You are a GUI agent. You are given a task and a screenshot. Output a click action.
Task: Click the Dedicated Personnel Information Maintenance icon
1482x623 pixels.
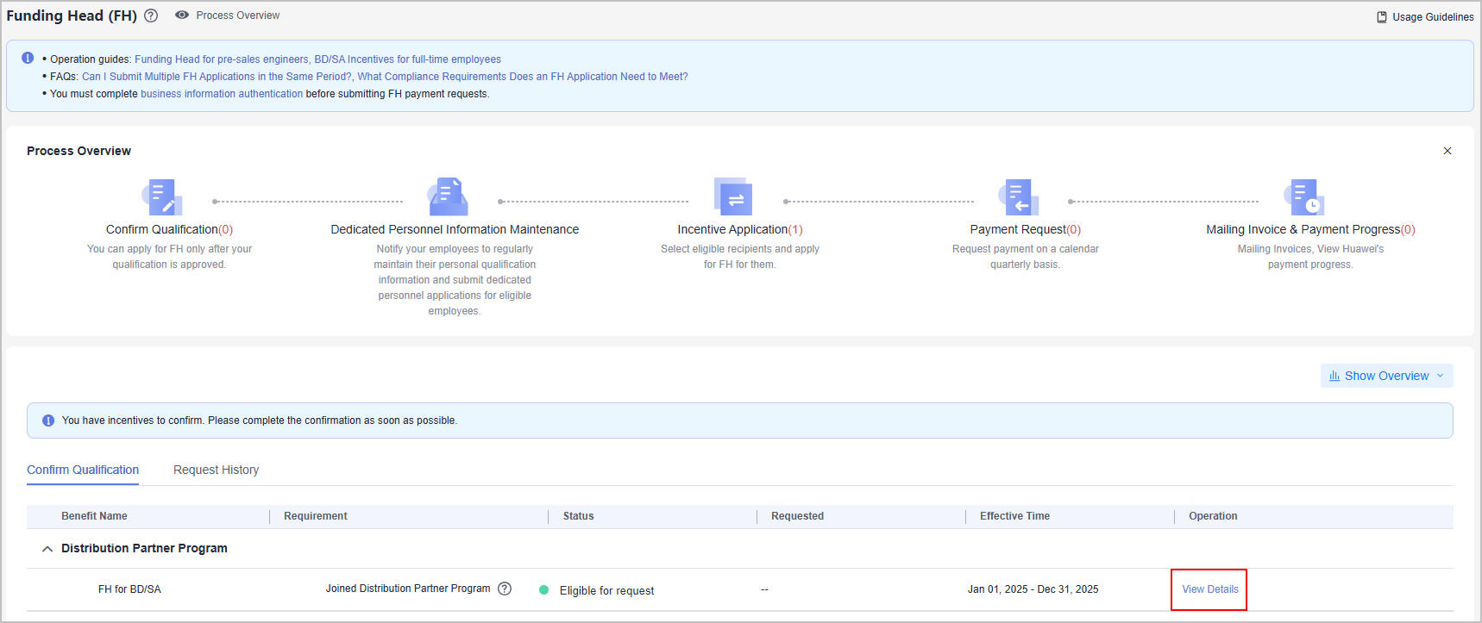(448, 197)
